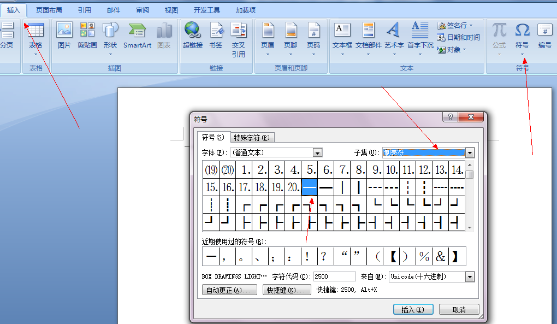Image resolution: width=557 pixels, height=324 pixels.
Task: Click the 插入 button to insert symbol
Action: point(413,309)
